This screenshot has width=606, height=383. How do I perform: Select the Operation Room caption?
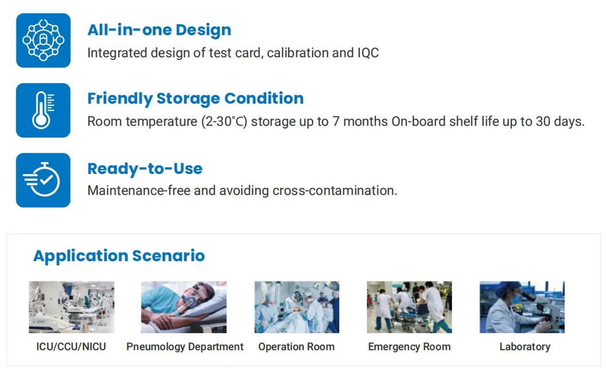[296, 346]
